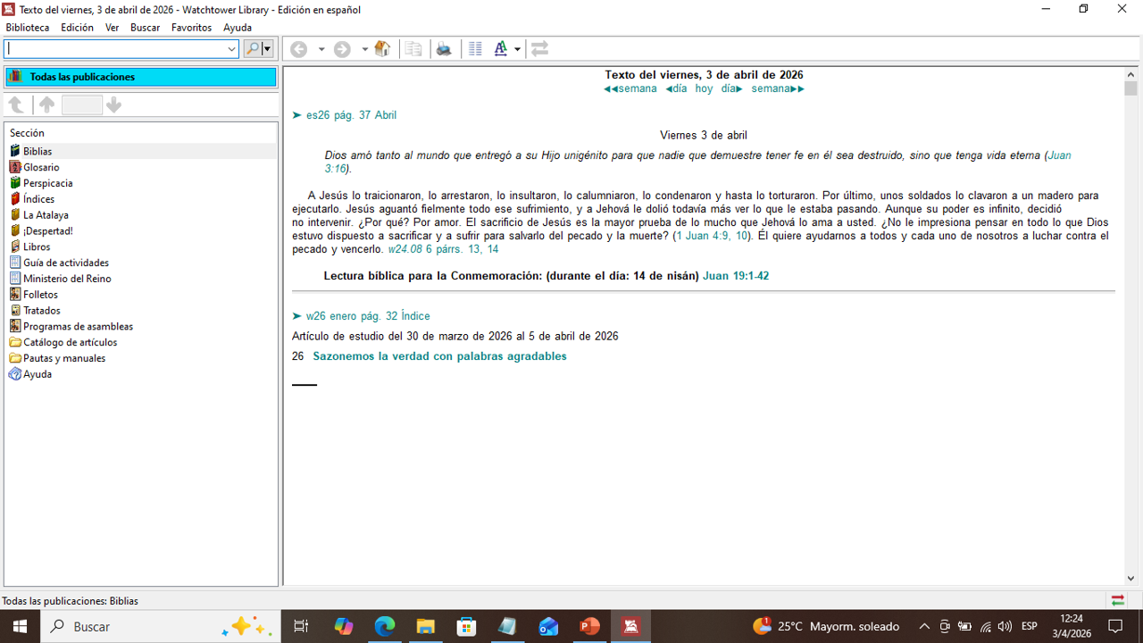Click the red-green arrows icon in status bar
The width and height of the screenshot is (1143, 643).
[x=1117, y=600]
